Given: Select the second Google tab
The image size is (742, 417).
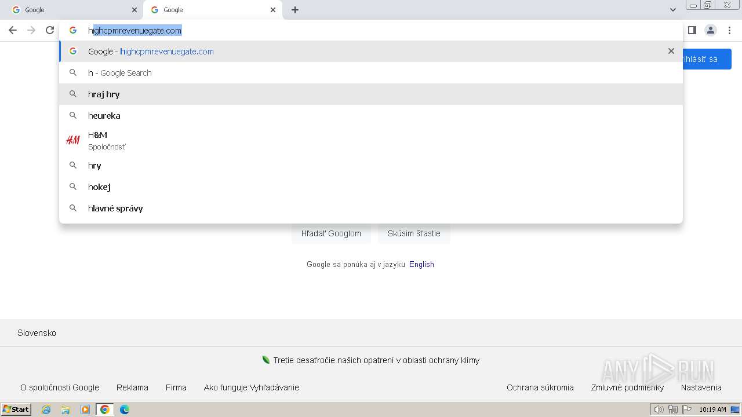Looking at the screenshot, I should pos(213,10).
